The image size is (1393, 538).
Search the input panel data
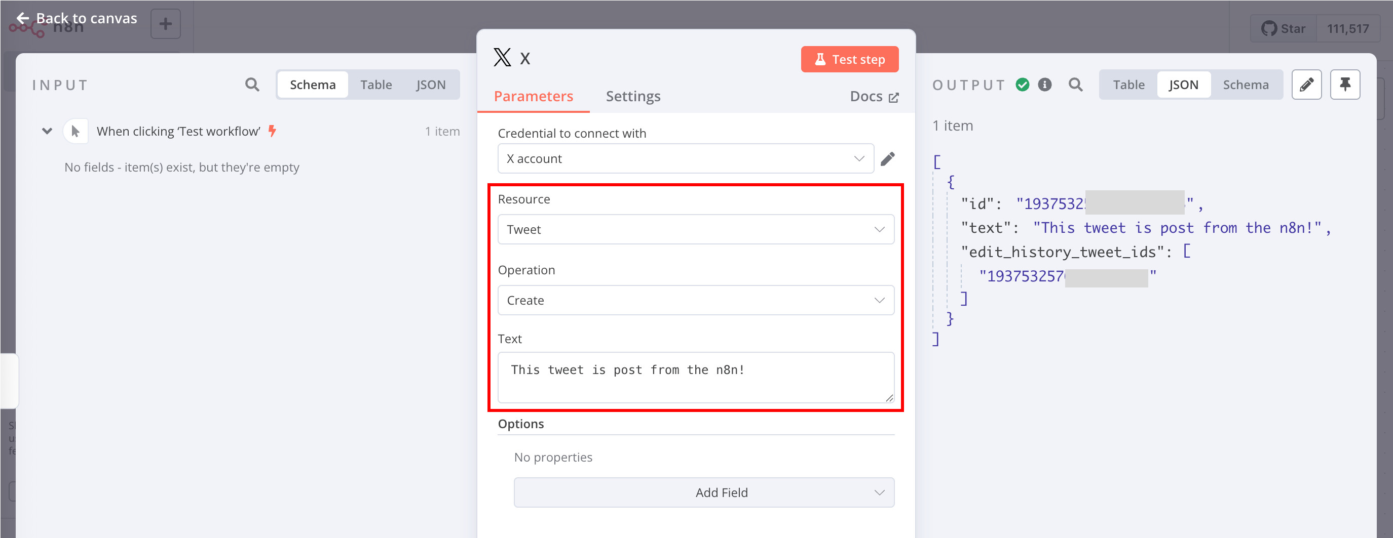pos(252,84)
